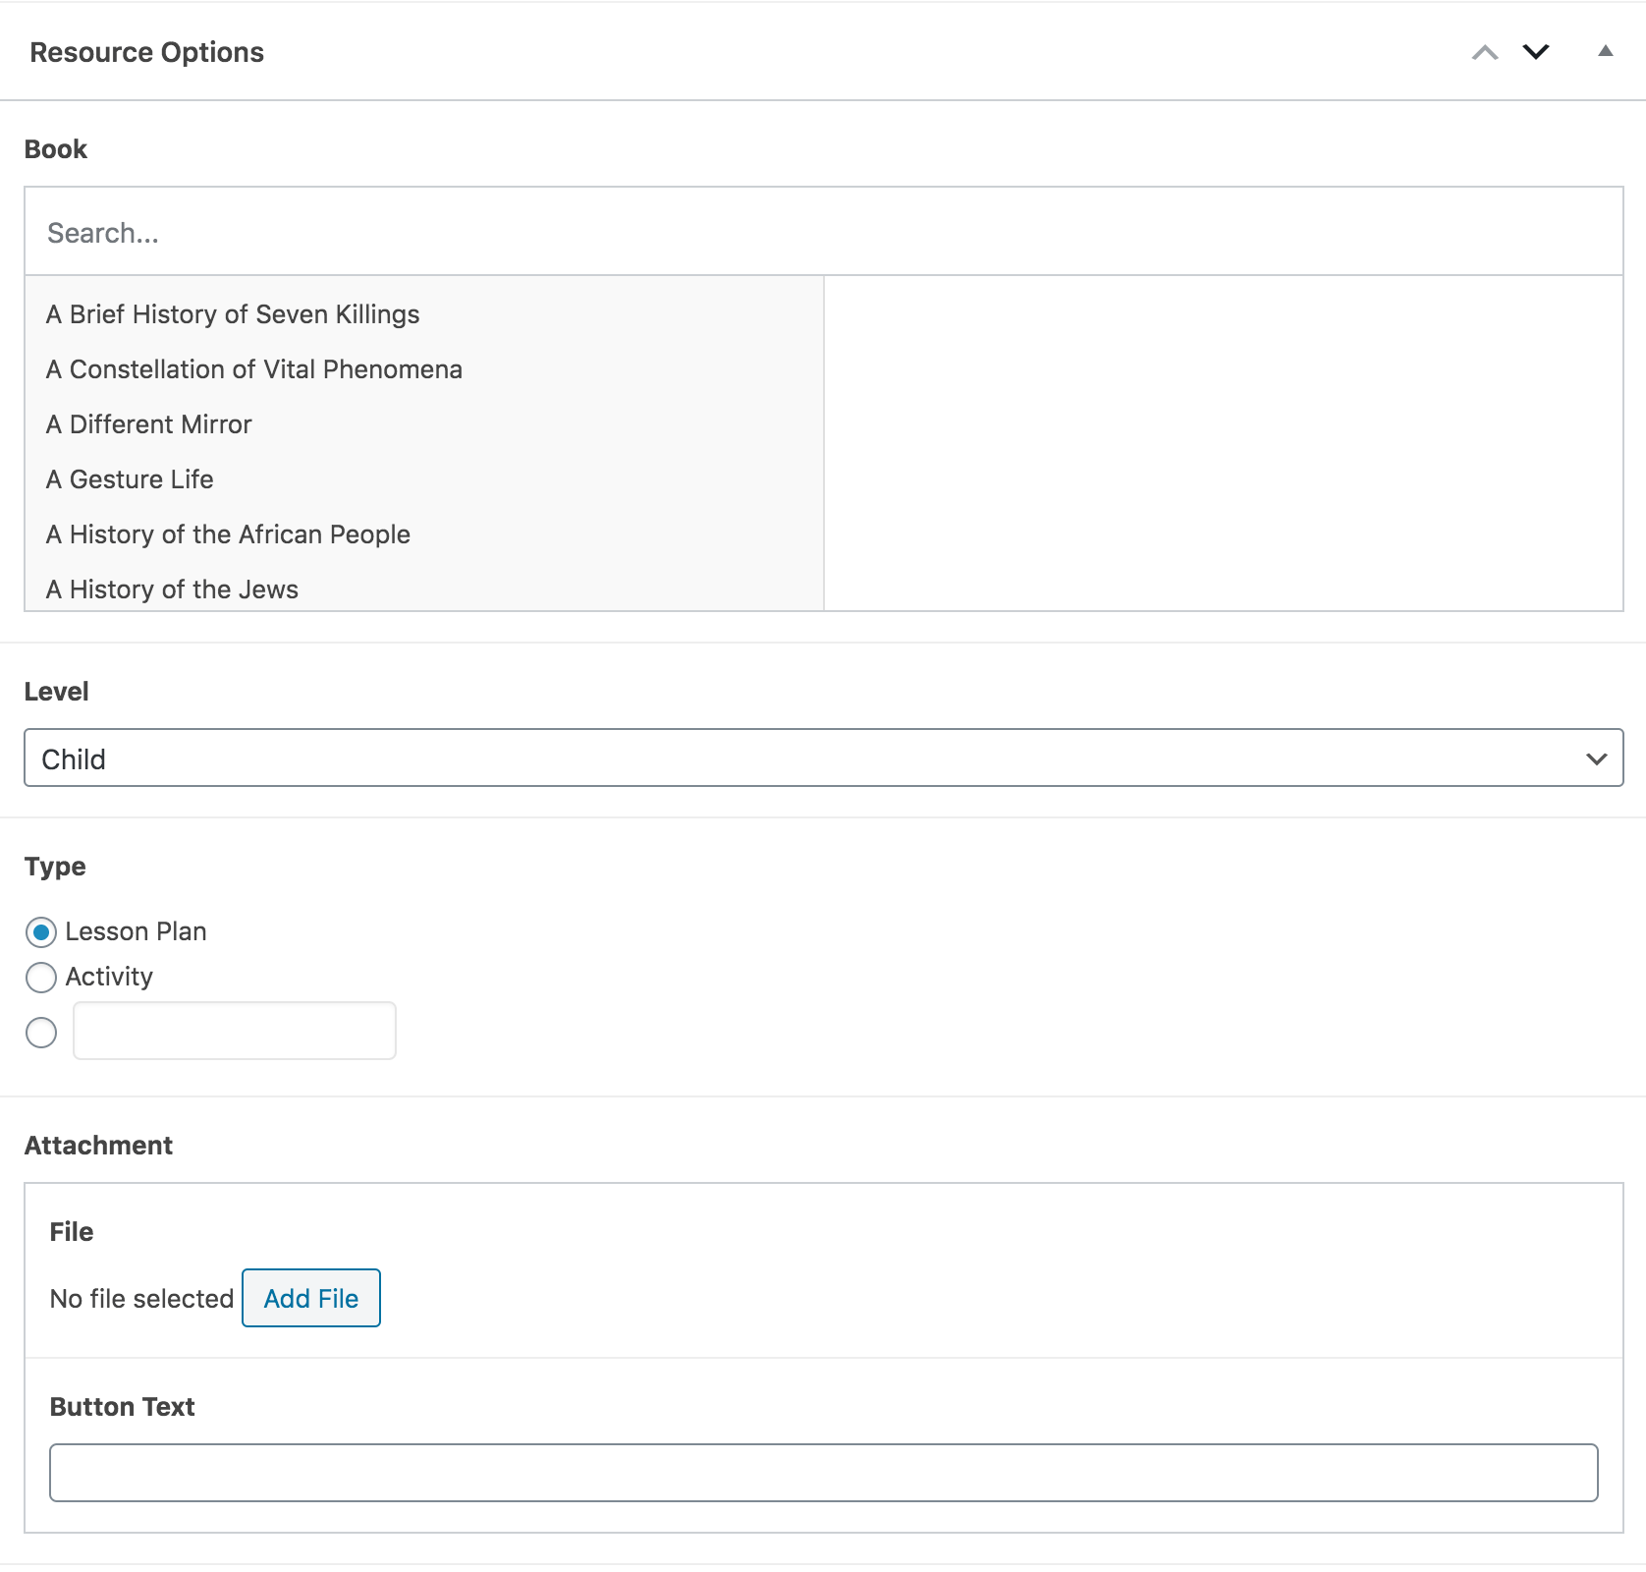Move Resource Options panel down
This screenshot has width=1646, height=1572.
[1536, 52]
